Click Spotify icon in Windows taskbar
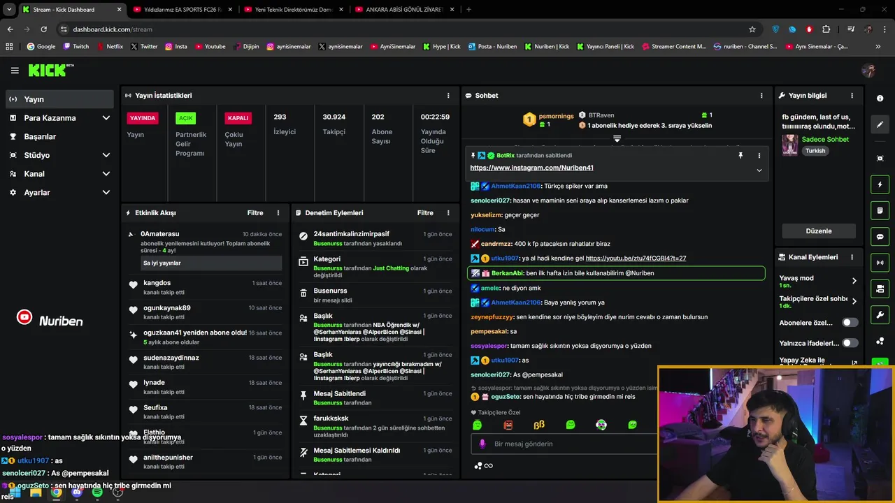895x503 pixels. pos(97,493)
